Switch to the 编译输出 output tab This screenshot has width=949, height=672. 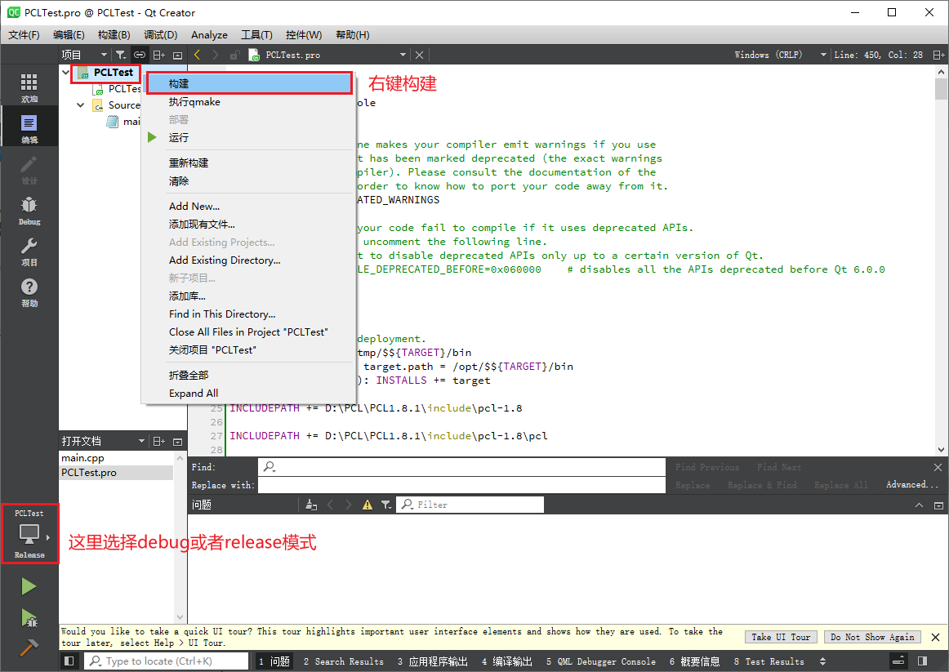click(506, 661)
